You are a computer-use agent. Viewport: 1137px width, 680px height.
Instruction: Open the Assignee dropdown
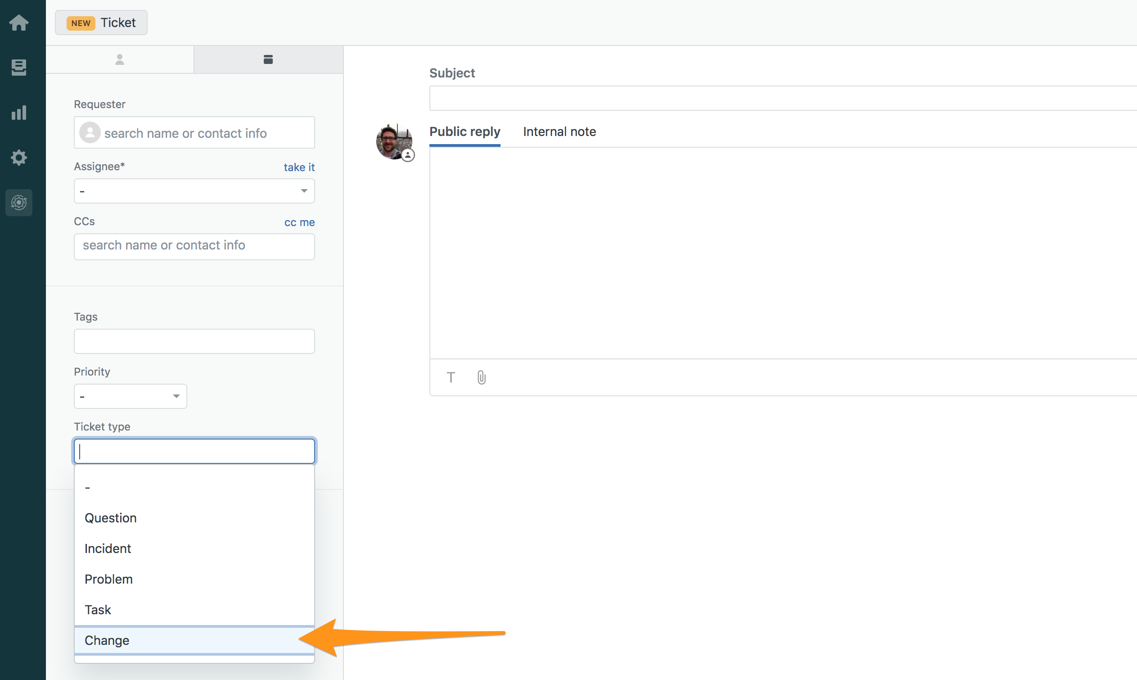194,191
